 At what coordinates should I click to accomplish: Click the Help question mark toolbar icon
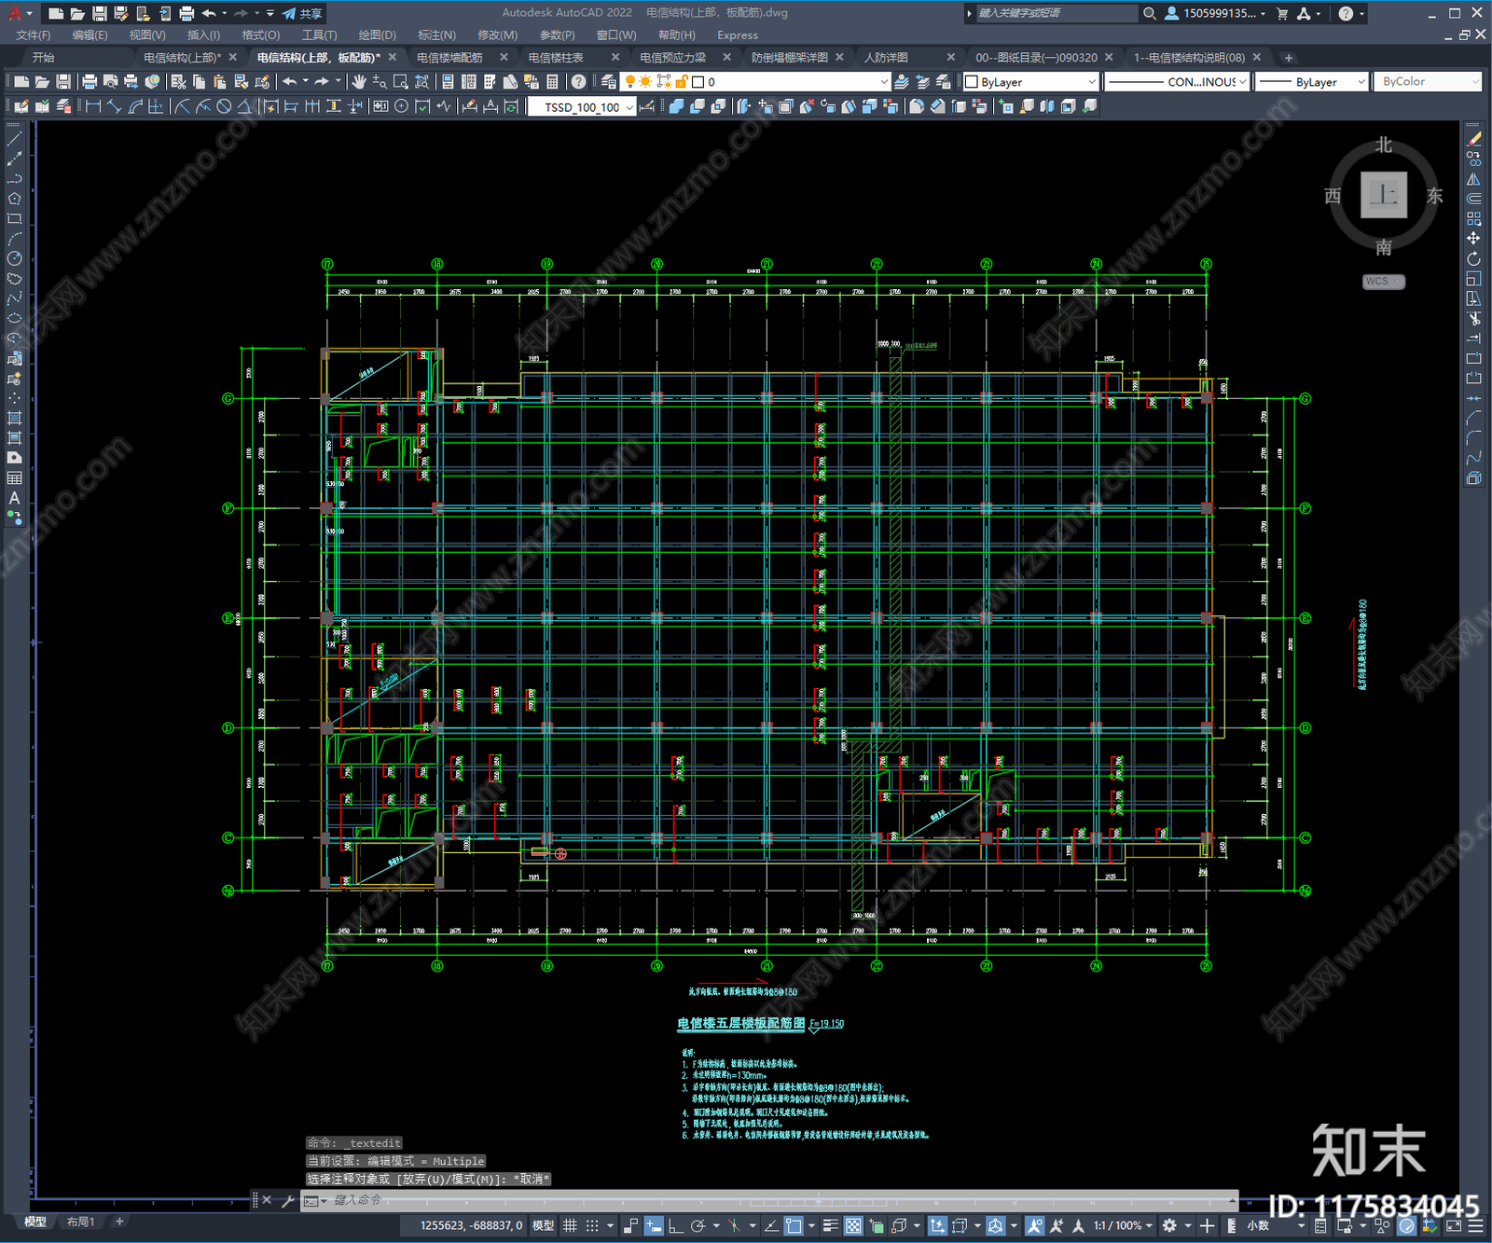click(579, 82)
